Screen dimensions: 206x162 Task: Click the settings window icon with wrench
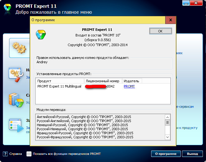(16, 74)
